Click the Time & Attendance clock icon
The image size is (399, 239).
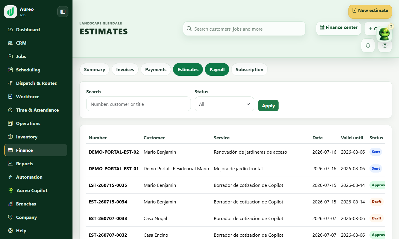(x=10, y=110)
